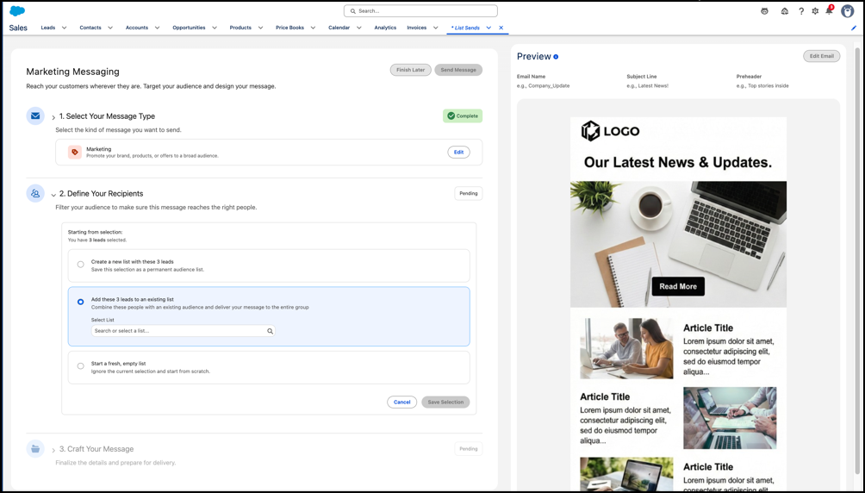The width and height of the screenshot is (865, 493).
Task: Click Edit for Marketing message type
Action: pyautogui.click(x=458, y=153)
